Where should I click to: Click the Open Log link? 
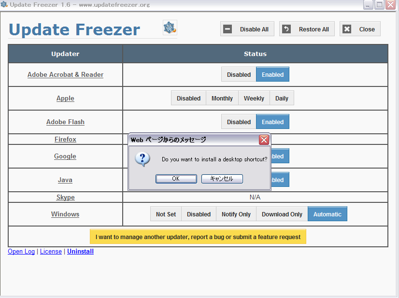[21, 252]
